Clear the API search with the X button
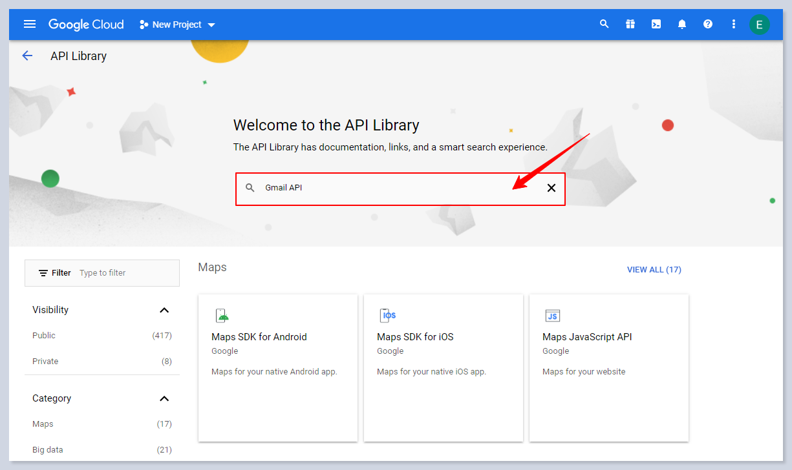The image size is (792, 470). pos(551,188)
